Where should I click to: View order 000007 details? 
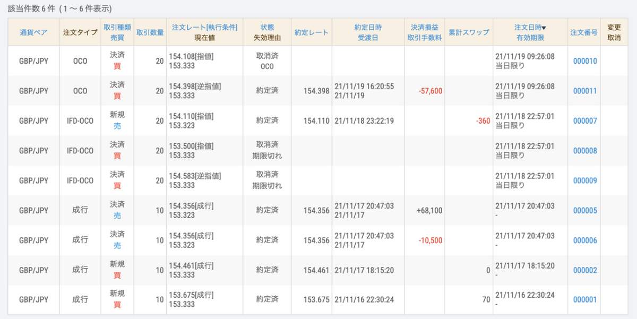(x=585, y=121)
